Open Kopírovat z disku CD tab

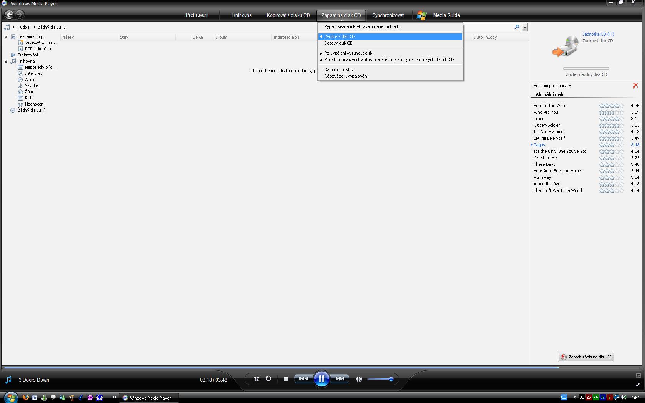288,15
